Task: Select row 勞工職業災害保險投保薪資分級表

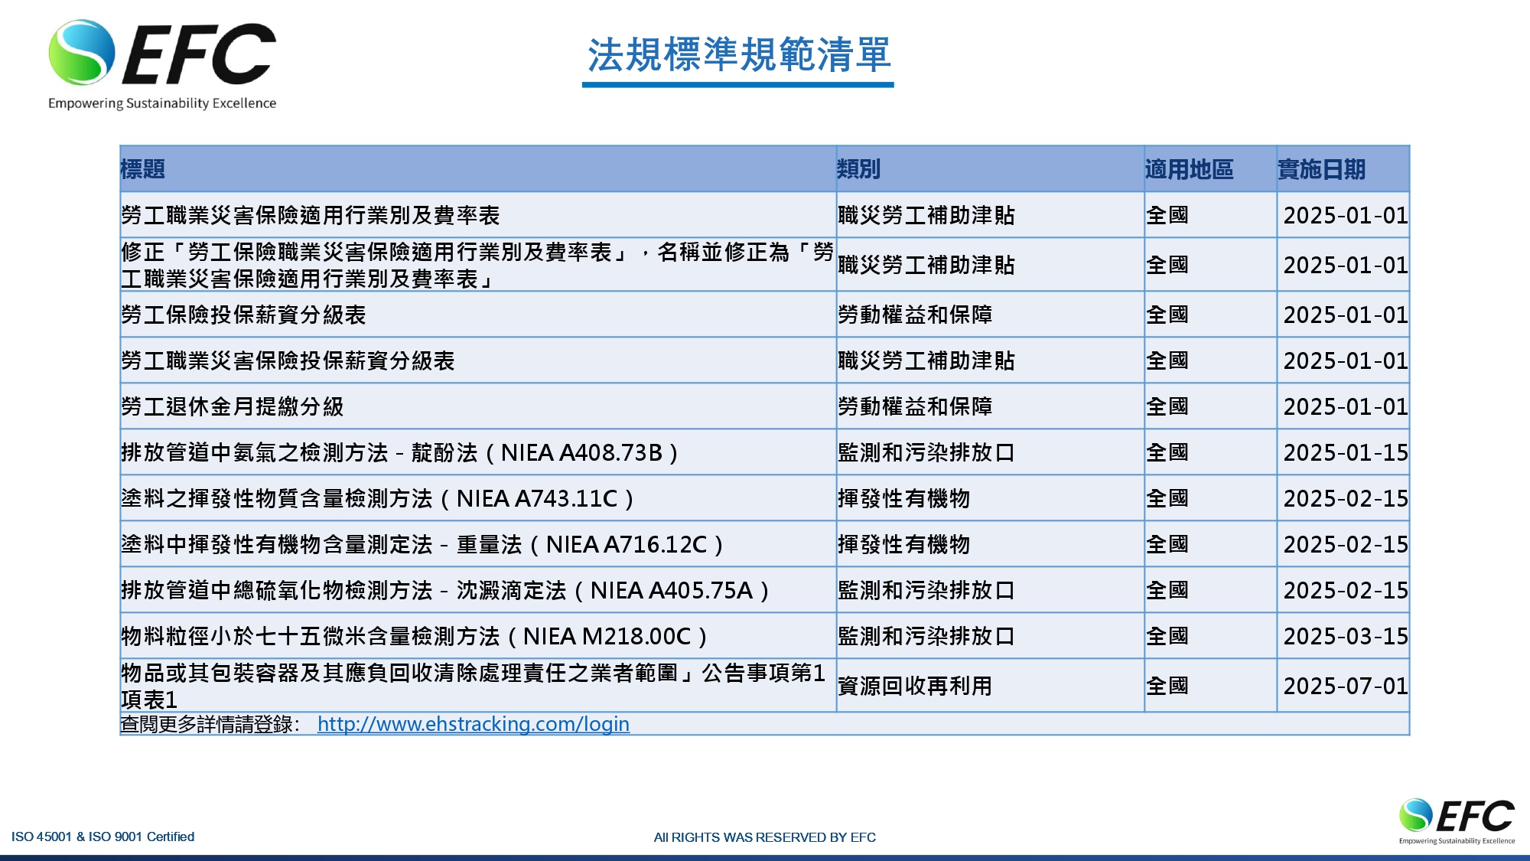Action: pos(765,360)
